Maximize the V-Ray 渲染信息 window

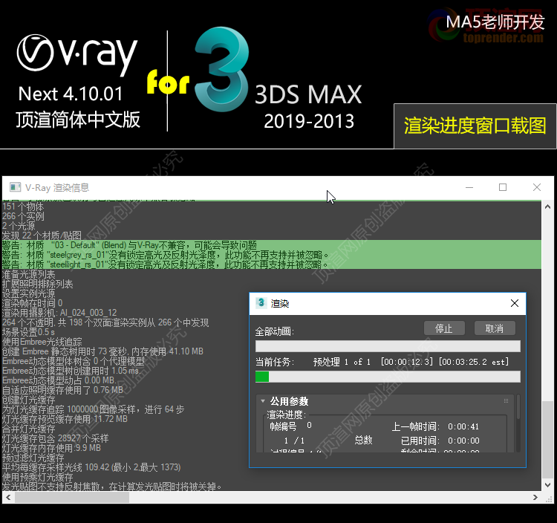tap(503, 187)
